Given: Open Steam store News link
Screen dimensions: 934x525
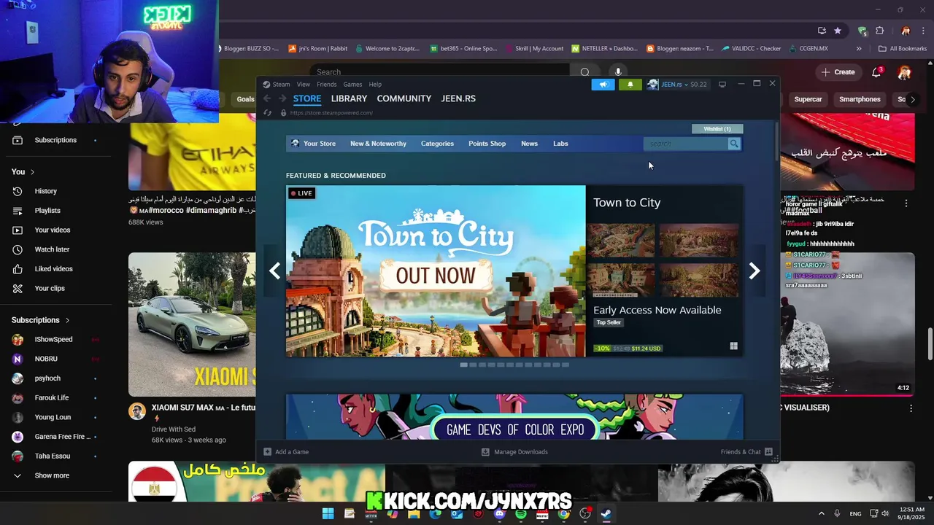Looking at the screenshot, I should click(529, 144).
